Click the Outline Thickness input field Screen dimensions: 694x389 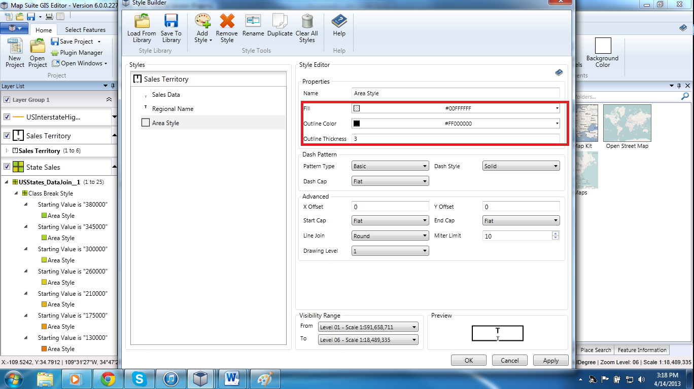tap(455, 139)
